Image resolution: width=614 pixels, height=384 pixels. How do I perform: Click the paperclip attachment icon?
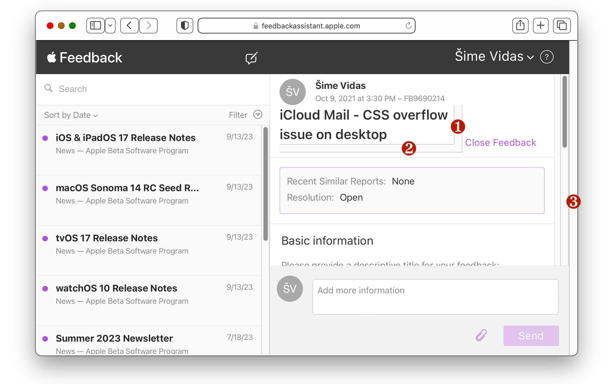tap(481, 335)
